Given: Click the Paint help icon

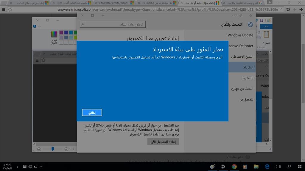Looking at the screenshot, I should (35, 26).
